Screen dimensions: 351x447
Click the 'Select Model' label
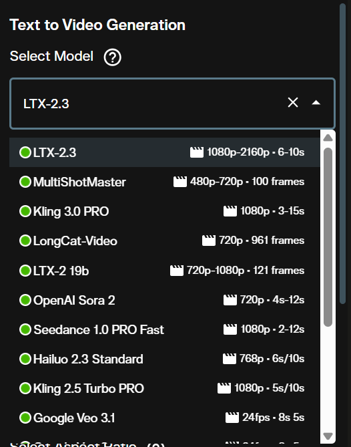point(51,56)
